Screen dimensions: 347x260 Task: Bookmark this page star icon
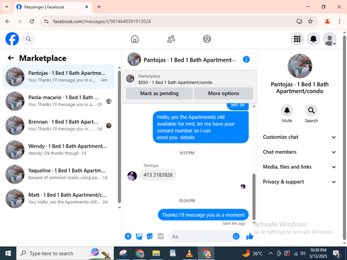pos(310,21)
